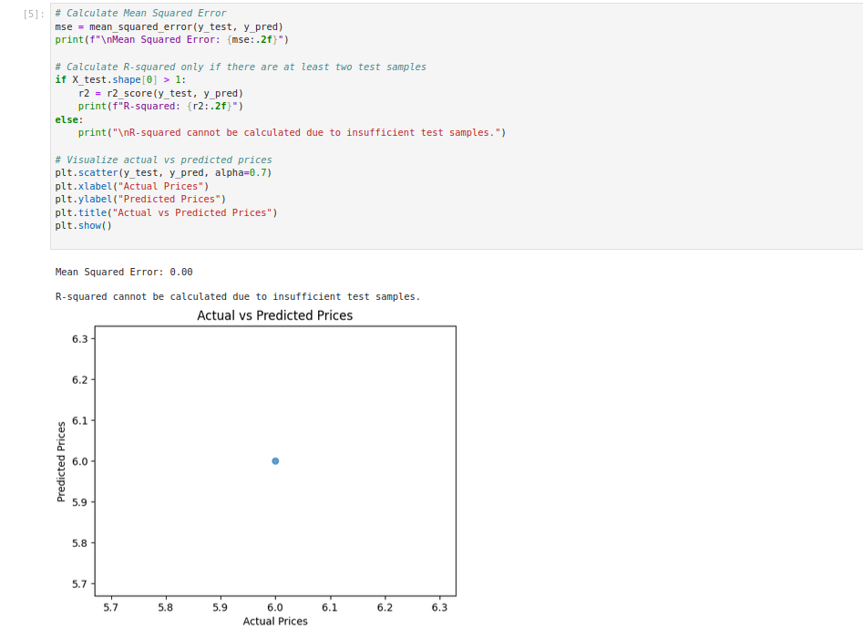Click the "if X_test.shape[0] > 1:" line
The image size is (863, 629).
[x=120, y=80]
